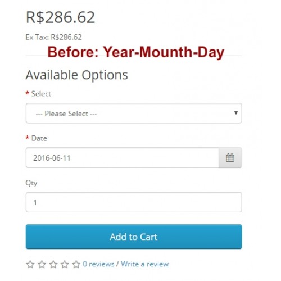Click the Qty field label
This screenshot has width=281, height=281.
[x=31, y=183]
